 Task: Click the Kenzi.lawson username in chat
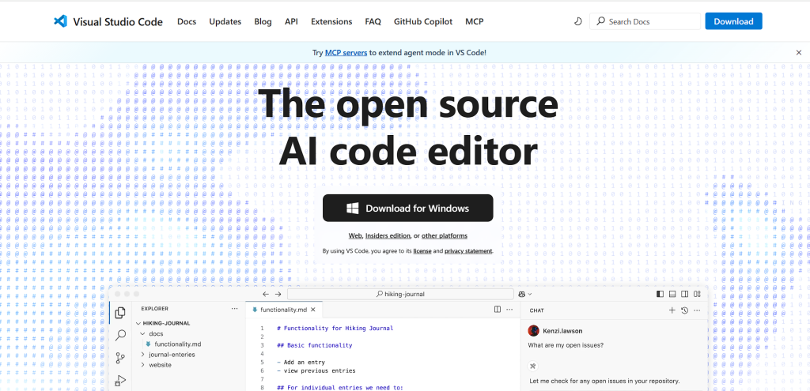(562, 331)
